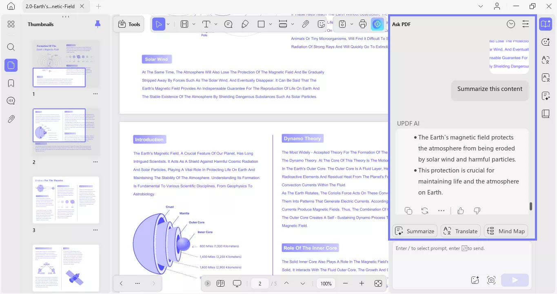Open options menu for thumbnail page 1

(95, 94)
